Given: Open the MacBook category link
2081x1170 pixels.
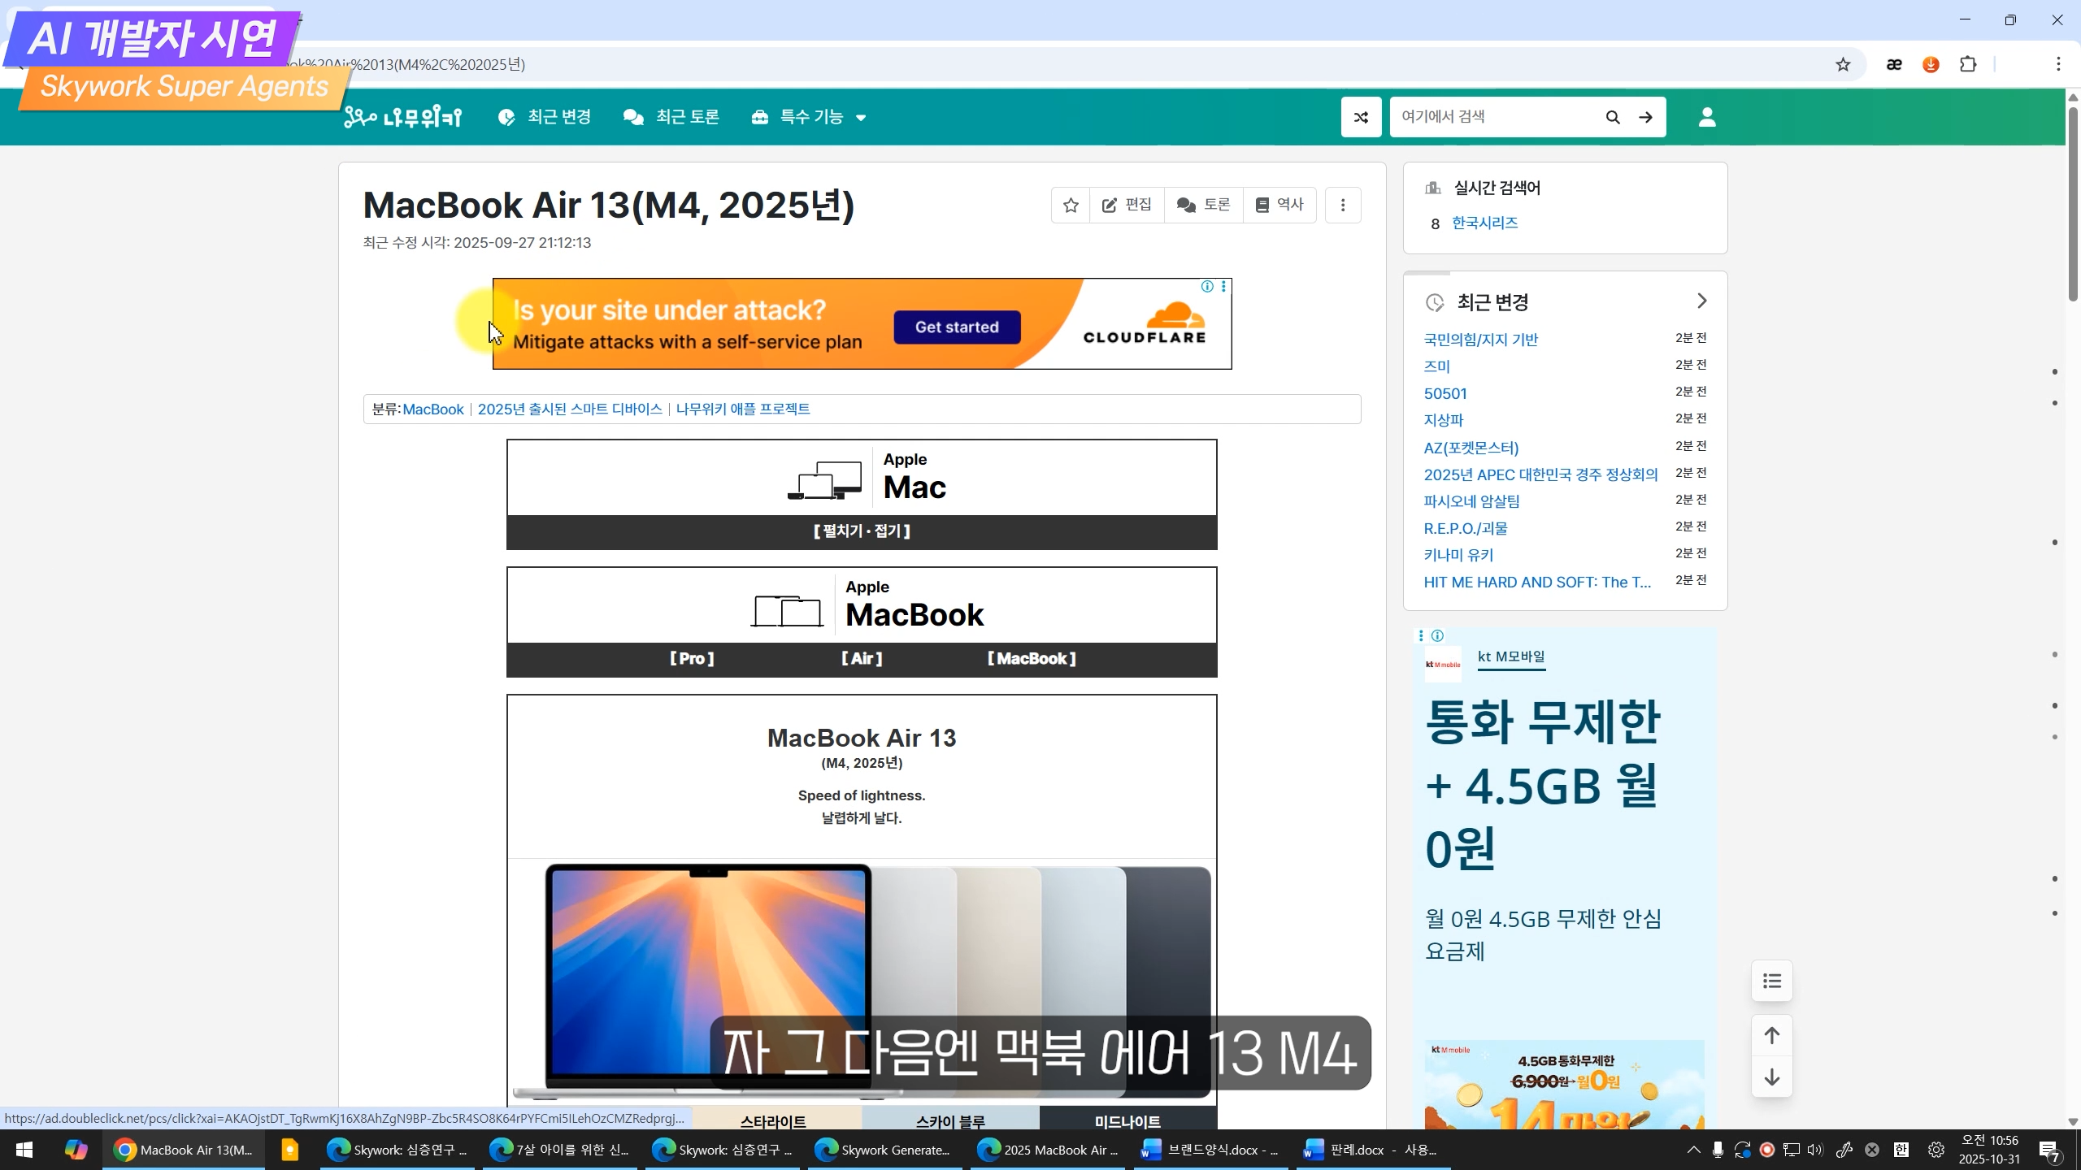Looking at the screenshot, I should (x=433, y=409).
